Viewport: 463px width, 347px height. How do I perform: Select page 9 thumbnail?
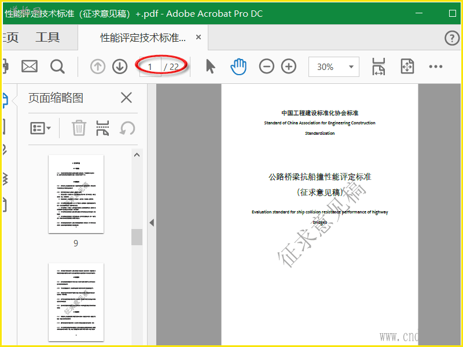[x=76, y=194]
